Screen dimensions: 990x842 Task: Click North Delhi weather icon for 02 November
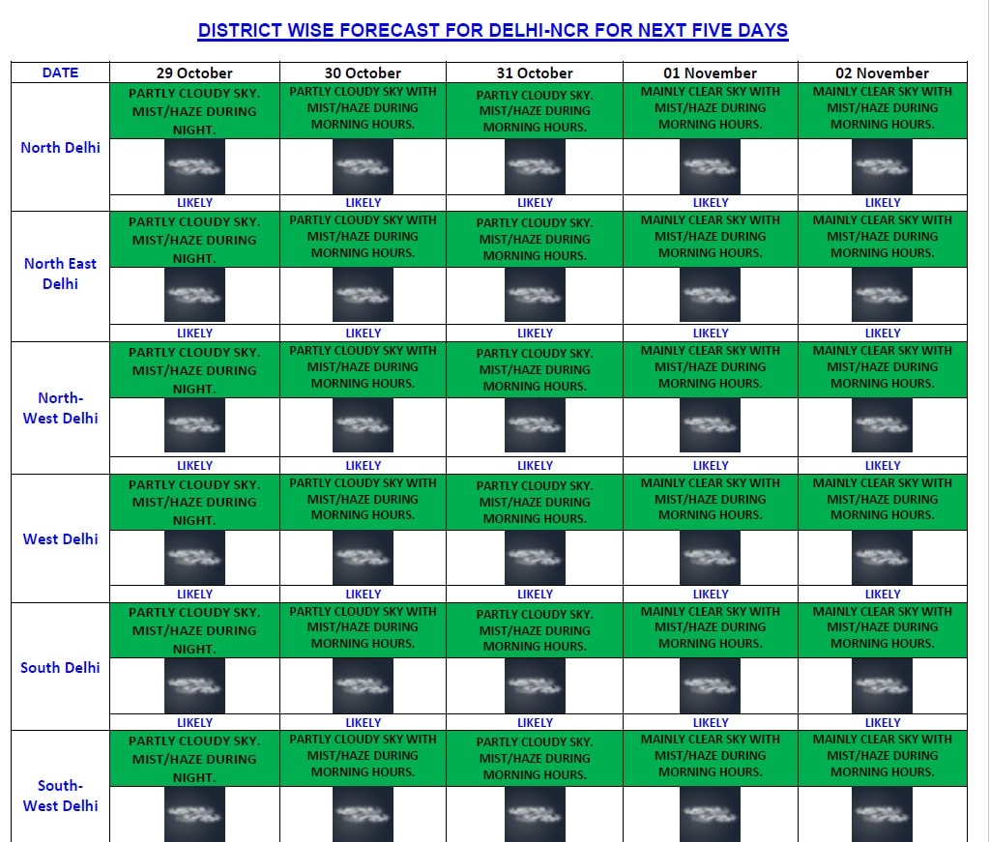pos(882,166)
